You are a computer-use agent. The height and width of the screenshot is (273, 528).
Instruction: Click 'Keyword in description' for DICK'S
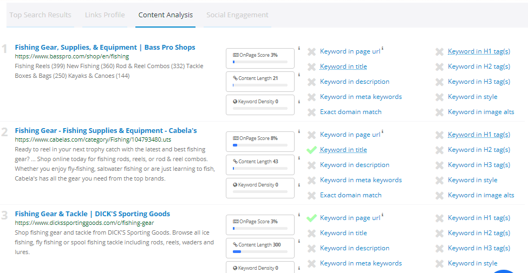[355, 248]
